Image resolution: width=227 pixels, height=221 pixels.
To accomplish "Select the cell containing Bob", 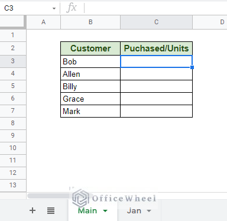I will (90, 61).
